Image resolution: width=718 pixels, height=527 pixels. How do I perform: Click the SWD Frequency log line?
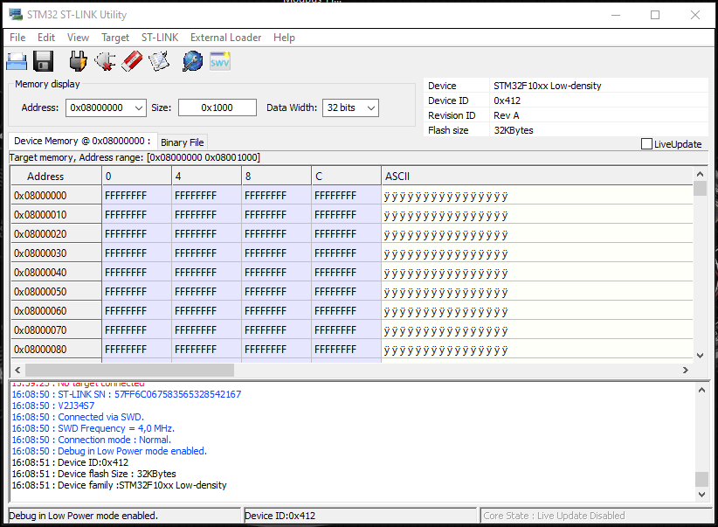[93, 428]
